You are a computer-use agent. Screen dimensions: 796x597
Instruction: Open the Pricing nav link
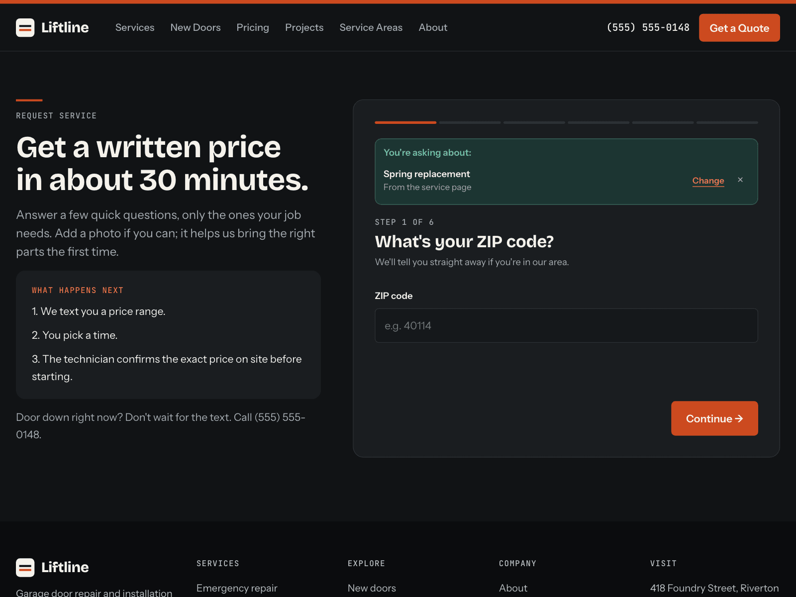coord(253,28)
